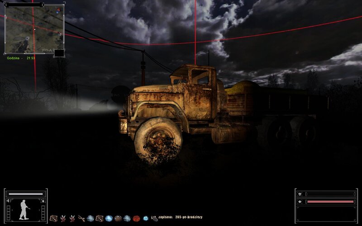Click the small cyan sparkling artifact icon
Image resolution: width=362 pixels, height=226 pixels.
(x=145, y=218)
